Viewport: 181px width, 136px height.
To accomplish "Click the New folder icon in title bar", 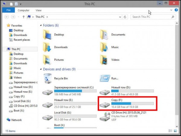I will pyautogui.click(x=16, y=4).
